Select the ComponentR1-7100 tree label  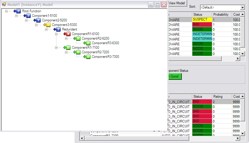click(x=85, y=48)
